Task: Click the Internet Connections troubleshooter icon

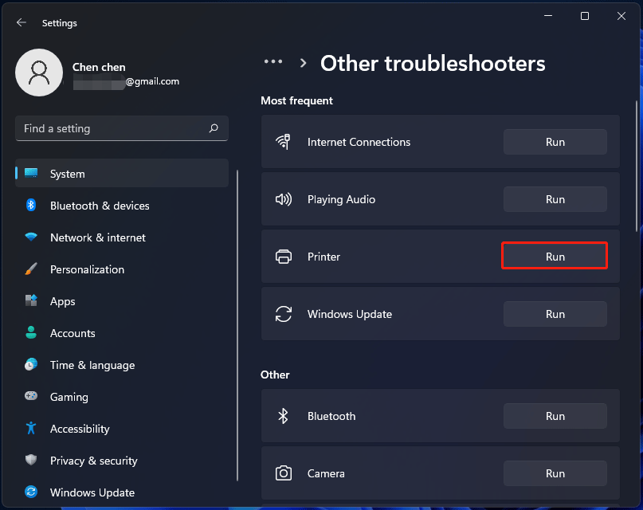Action: (x=283, y=142)
